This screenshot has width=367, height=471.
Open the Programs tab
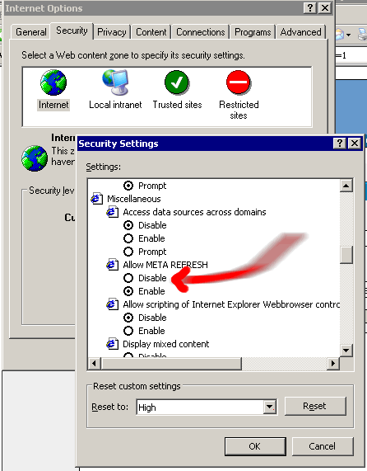[x=253, y=32]
